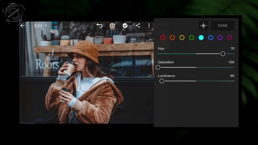Click the undo arrow icon
Viewport: 258px width, 145px height.
[100, 25]
